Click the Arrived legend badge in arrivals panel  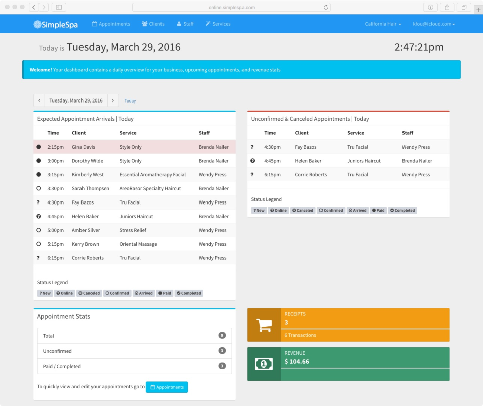[144, 293]
